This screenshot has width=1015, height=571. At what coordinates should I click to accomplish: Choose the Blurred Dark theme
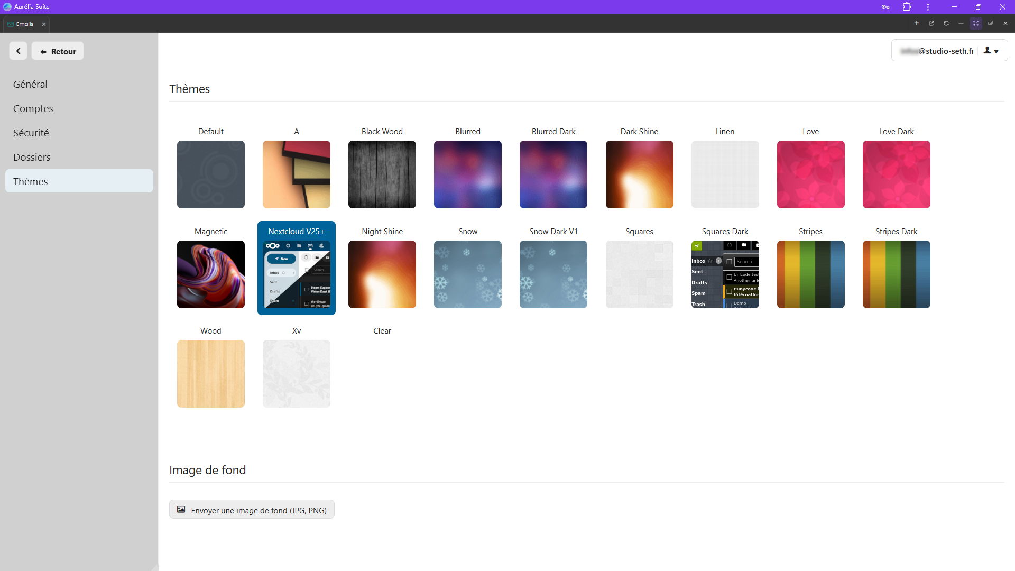coord(553,174)
